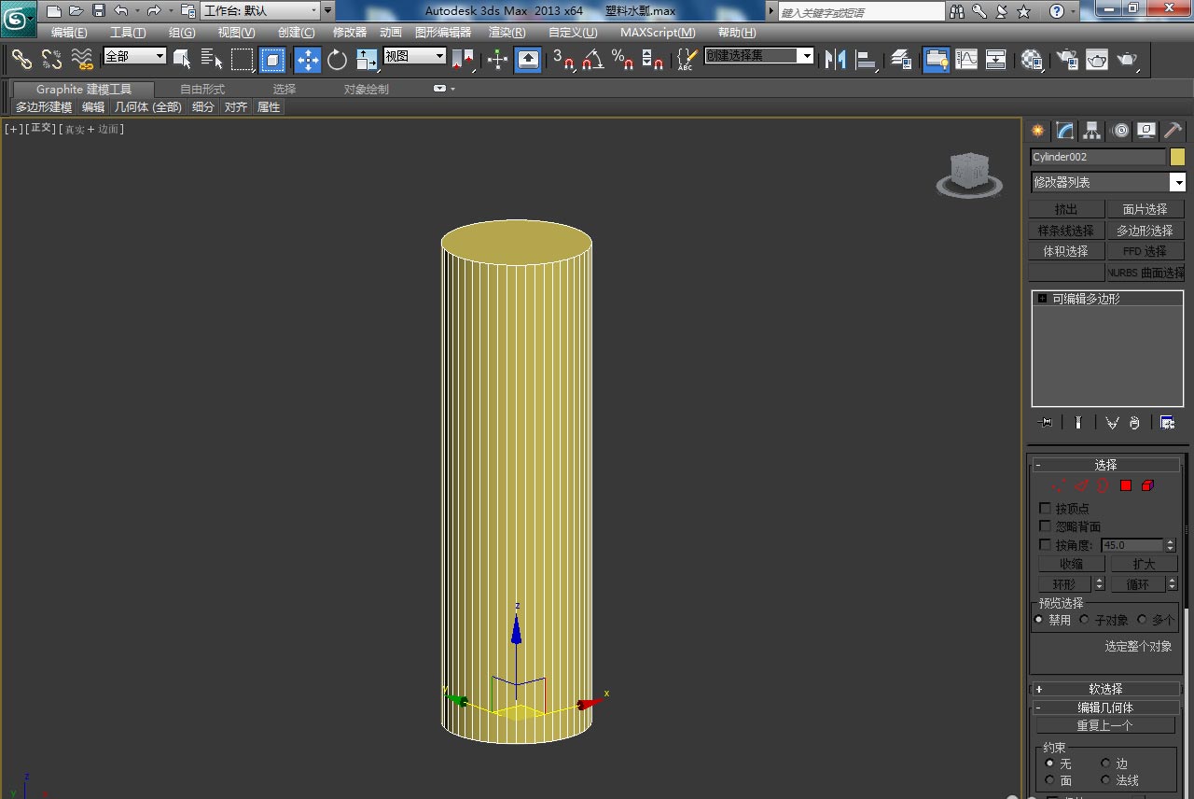
Task: Select the Move tool in main toolbar
Action: [307, 60]
